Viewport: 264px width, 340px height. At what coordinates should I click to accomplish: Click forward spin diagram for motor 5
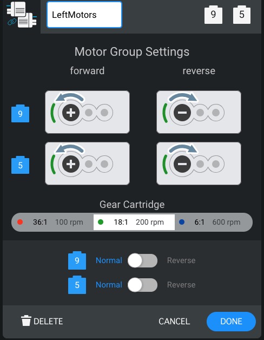click(x=87, y=164)
